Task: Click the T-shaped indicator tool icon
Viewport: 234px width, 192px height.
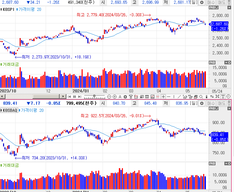Action: [x=131, y=97]
